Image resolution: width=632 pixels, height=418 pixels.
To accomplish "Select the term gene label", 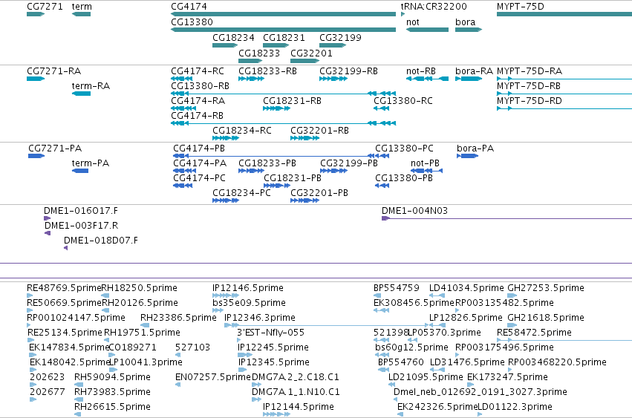I will click(82, 7).
